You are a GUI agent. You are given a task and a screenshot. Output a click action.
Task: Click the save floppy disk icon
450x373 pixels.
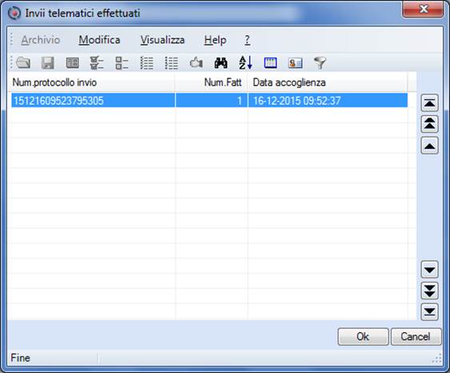coord(48,62)
